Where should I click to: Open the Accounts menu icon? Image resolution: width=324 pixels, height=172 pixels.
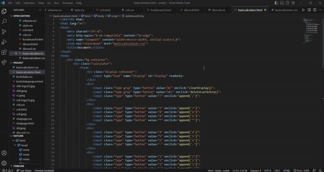pos(4,153)
